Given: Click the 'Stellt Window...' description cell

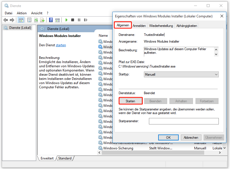Looking at the screenshot, I should tap(161, 148).
